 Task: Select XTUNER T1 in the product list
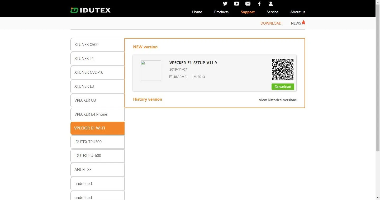pyautogui.click(x=97, y=59)
